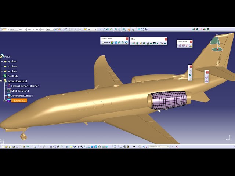This screenshot has height=176, width=235.
Task: Click the Zoom In magnifier icon
Action: tap(82, 147)
